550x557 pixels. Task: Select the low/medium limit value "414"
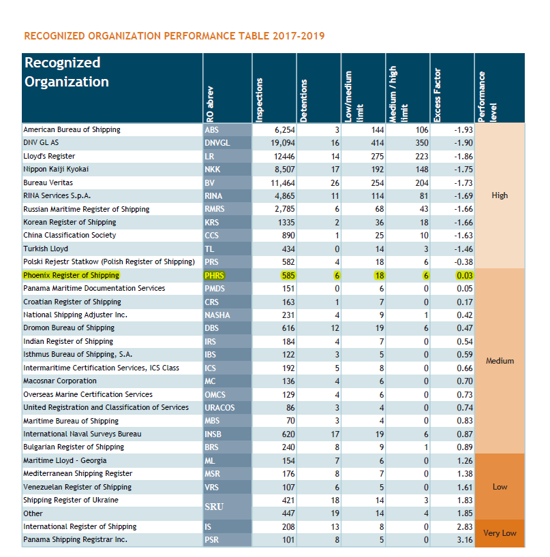pyautogui.click(x=377, y=143)
